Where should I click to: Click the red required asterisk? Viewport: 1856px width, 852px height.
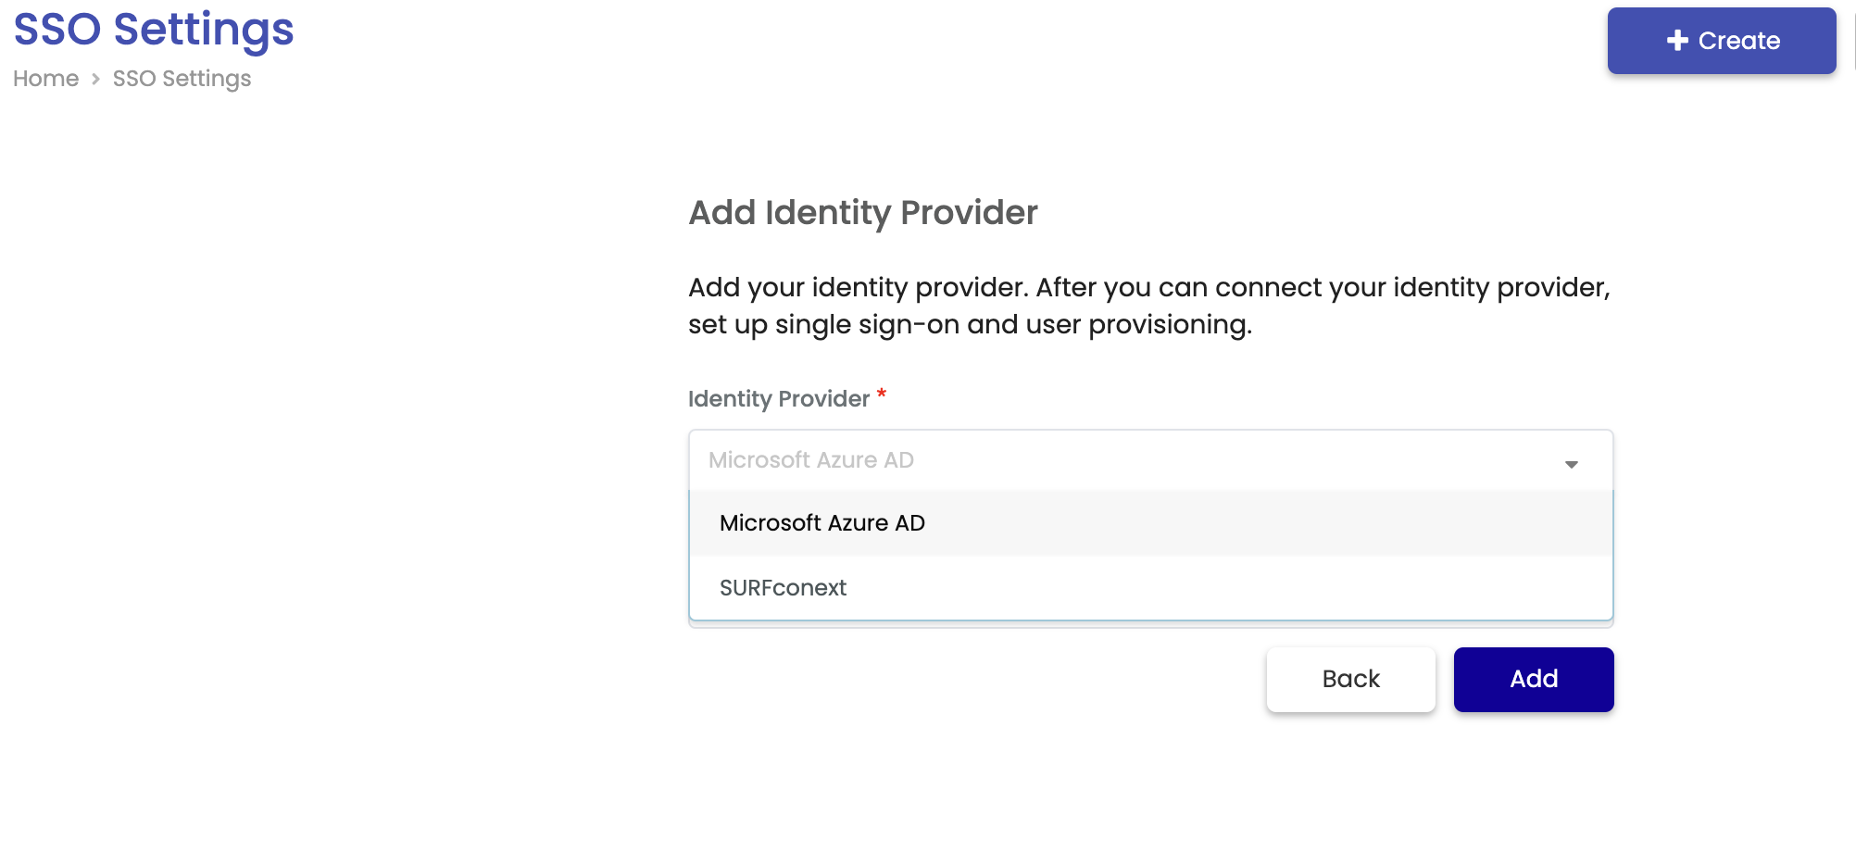tap(882, 395)
